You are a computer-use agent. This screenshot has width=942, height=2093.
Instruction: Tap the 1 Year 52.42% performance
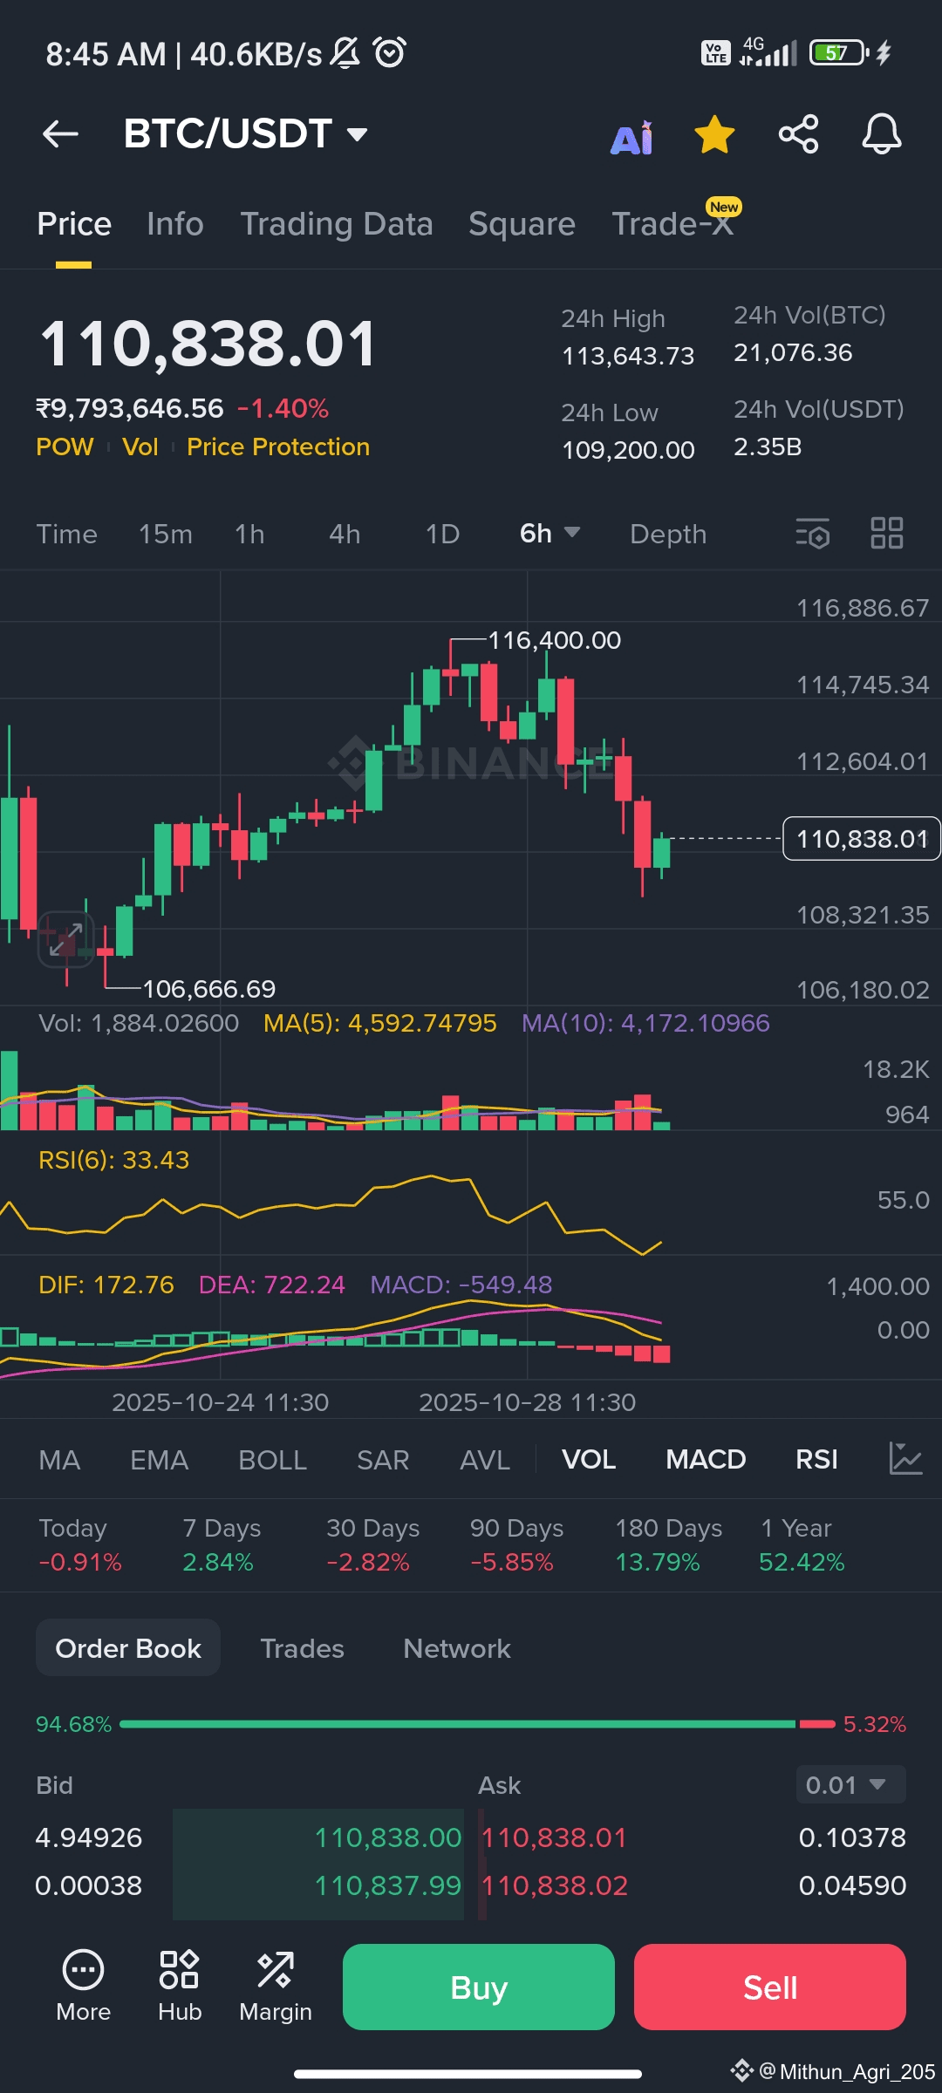pyautogui.click(x=802, y=1544)
